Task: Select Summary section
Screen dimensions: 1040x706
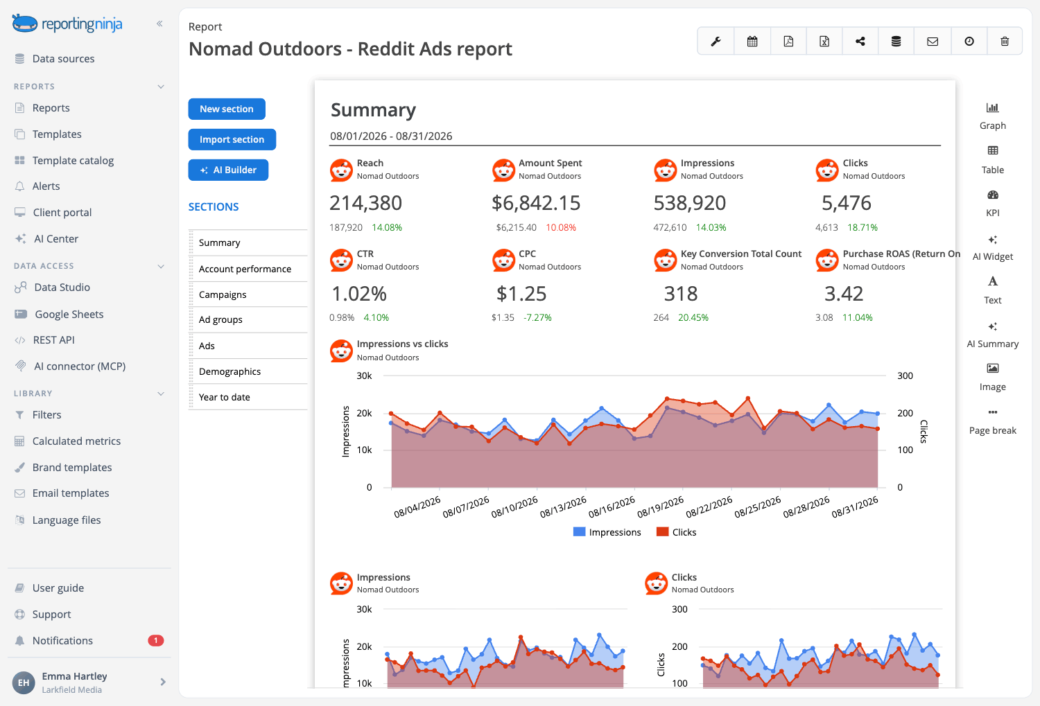Action: (x=248, y=242)
